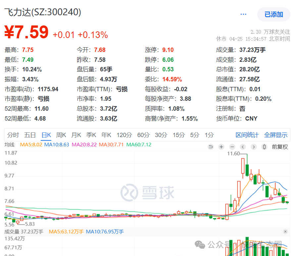Open the three-dot more options menu

pos(243,14)
